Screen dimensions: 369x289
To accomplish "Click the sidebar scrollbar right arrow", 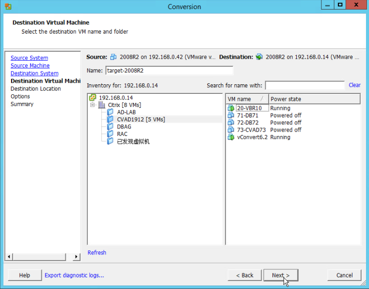I will [x=76, y=256].
